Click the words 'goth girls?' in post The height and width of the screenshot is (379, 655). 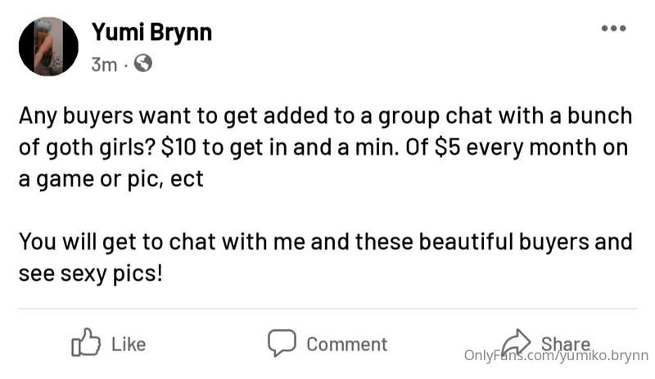pos(101,148)
